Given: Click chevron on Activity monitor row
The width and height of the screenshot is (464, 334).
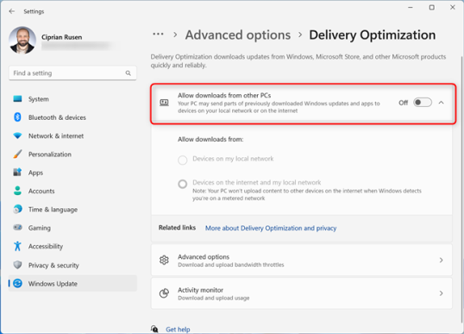Looking at the screenshot, I should coord(442,293).
